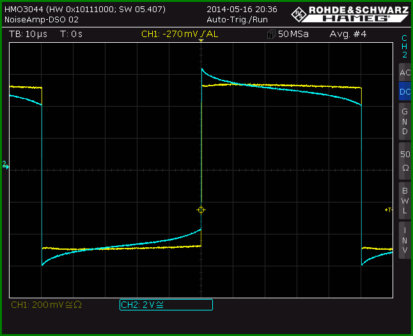Image resolution: width=413 pixels, height=336 pixels.
Task: Click the CH2 ground reference arrow marker
Action: [5, 165]
